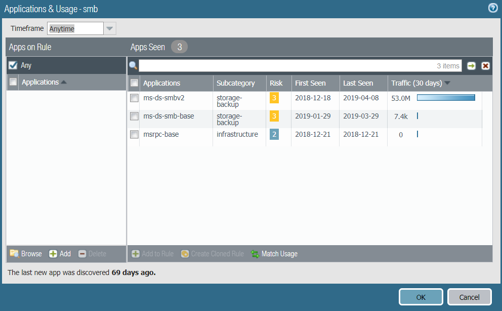Screen dimensions: 502x311
Task: Select the msrpc-base row checkbox
Action: click(x=134, y=134)
